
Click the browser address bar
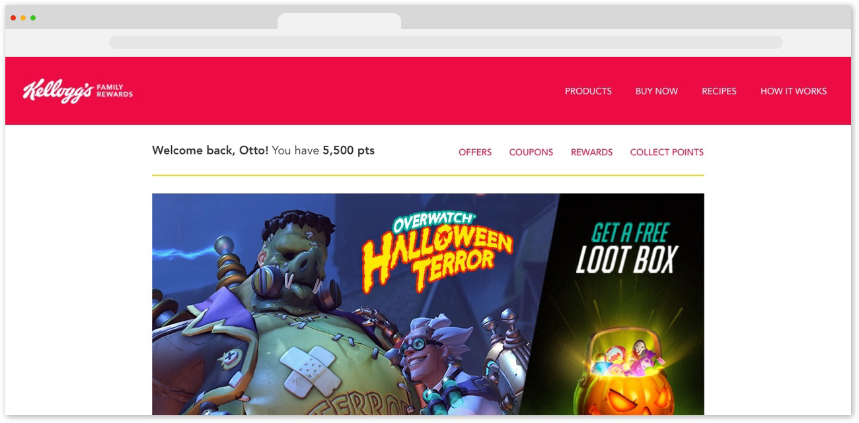pos(446,42)
